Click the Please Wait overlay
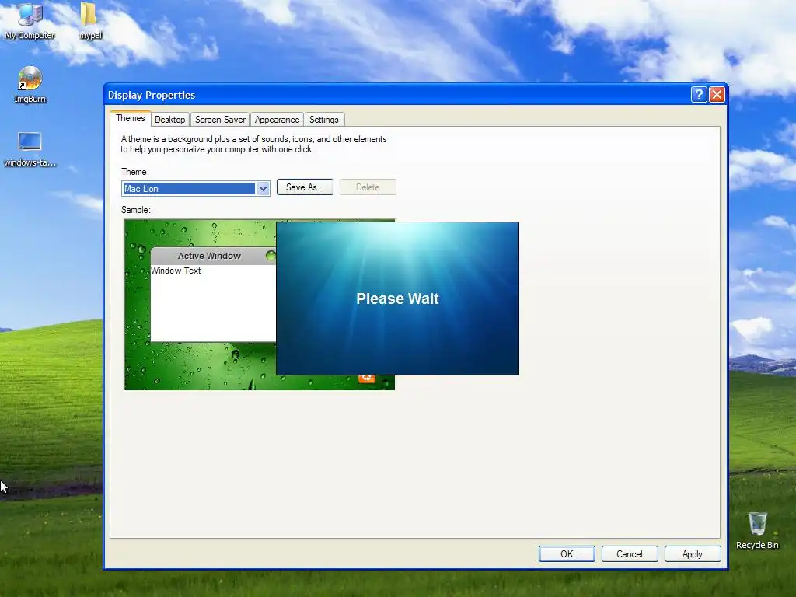Viewport: 796px width, 597px height. point(397,298)
